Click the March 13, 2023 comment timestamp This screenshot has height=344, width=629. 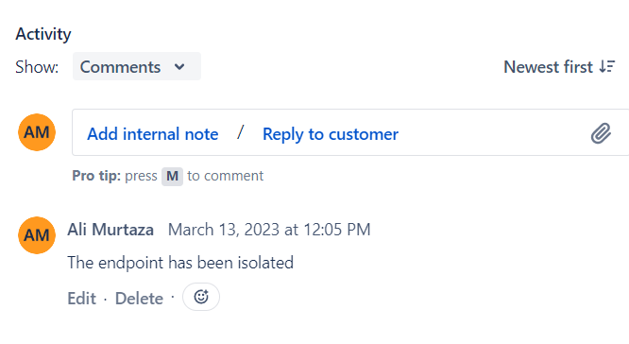pos(269,230)
